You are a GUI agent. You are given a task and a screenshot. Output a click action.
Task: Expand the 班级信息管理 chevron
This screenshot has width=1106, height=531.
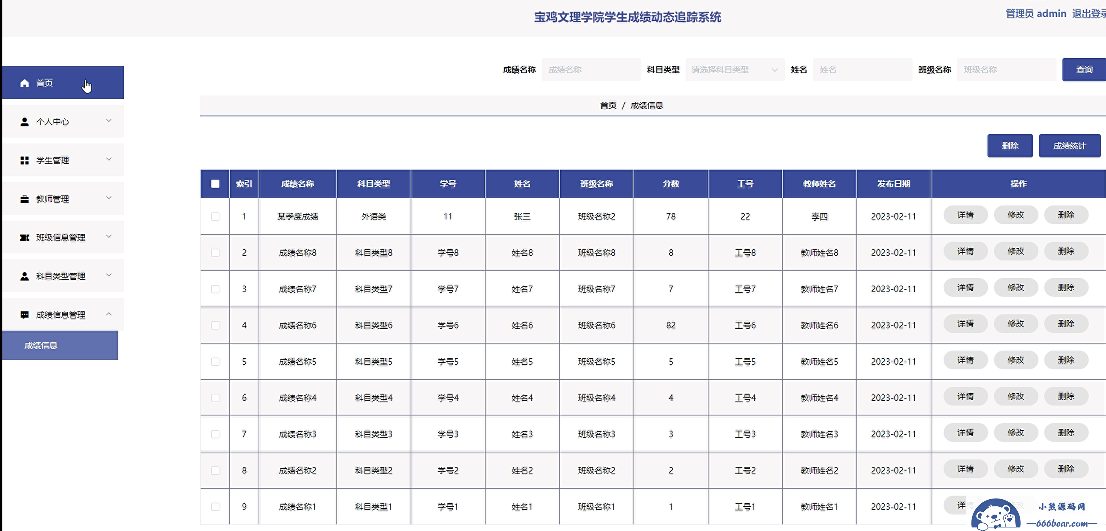click(109, 236)
